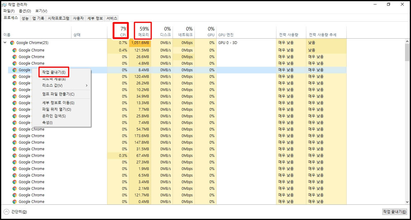Image resolution: width=411 pixels, height=220 pixels.
Task: Click the vertical scrollbar thumb
Action: pos(407,52)
